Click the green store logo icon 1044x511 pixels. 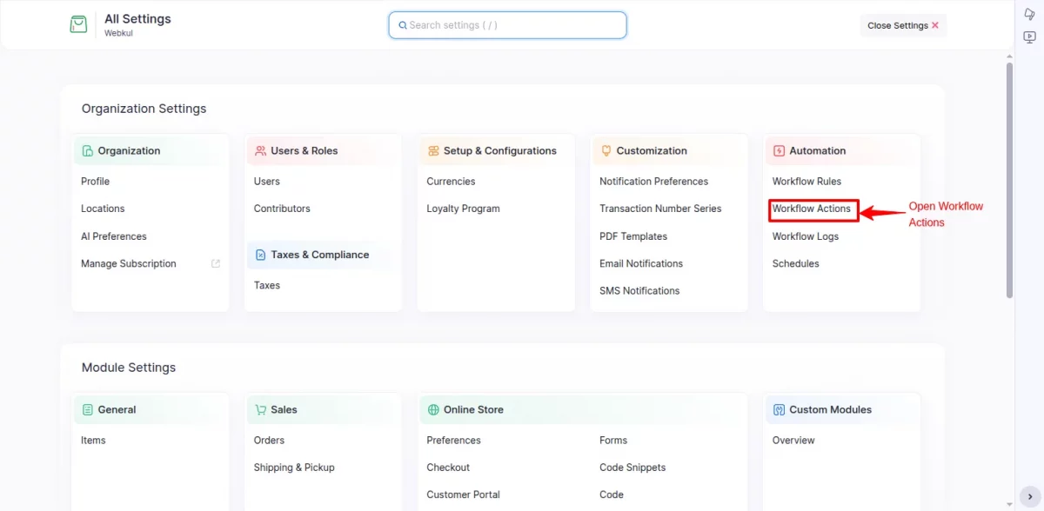[x=78, y=24]
